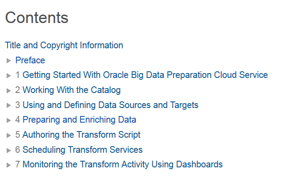The width and height of the screenshot is (298, 178).
Task: Open Using and Defining Data Sources link
Action: (110, 105)
